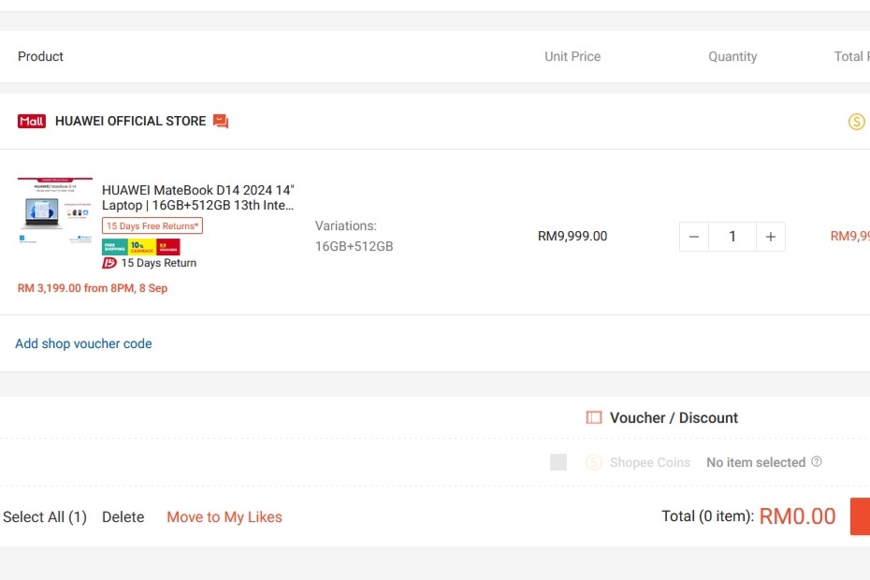This screenshot has width=870, height=580.
Task: Click the quantity input field showing 1
Action: pyautogui.click(x=732, y=237)
